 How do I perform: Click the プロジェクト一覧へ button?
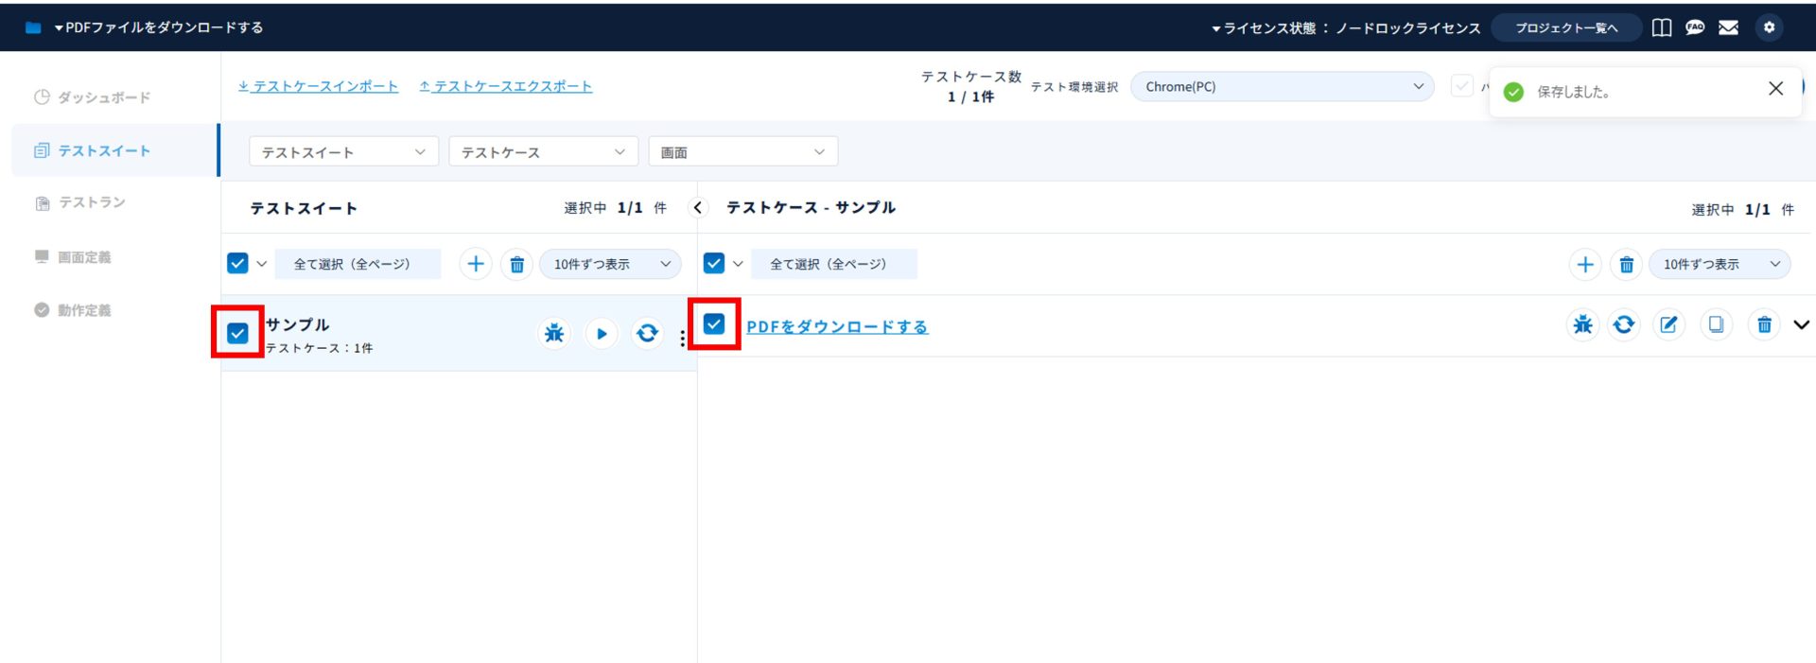coord(1566,27)
